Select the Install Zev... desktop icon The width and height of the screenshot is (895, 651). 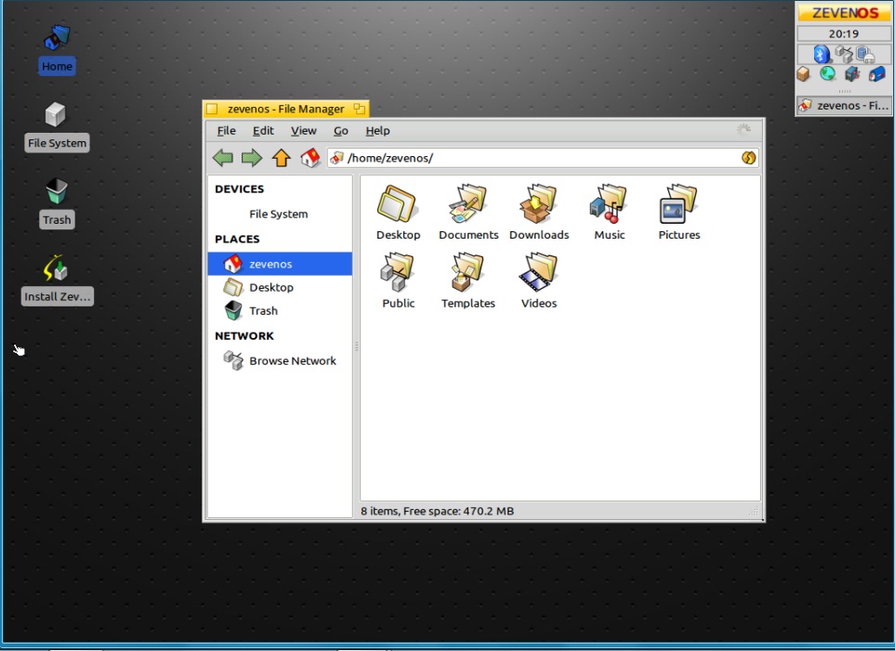57,280
